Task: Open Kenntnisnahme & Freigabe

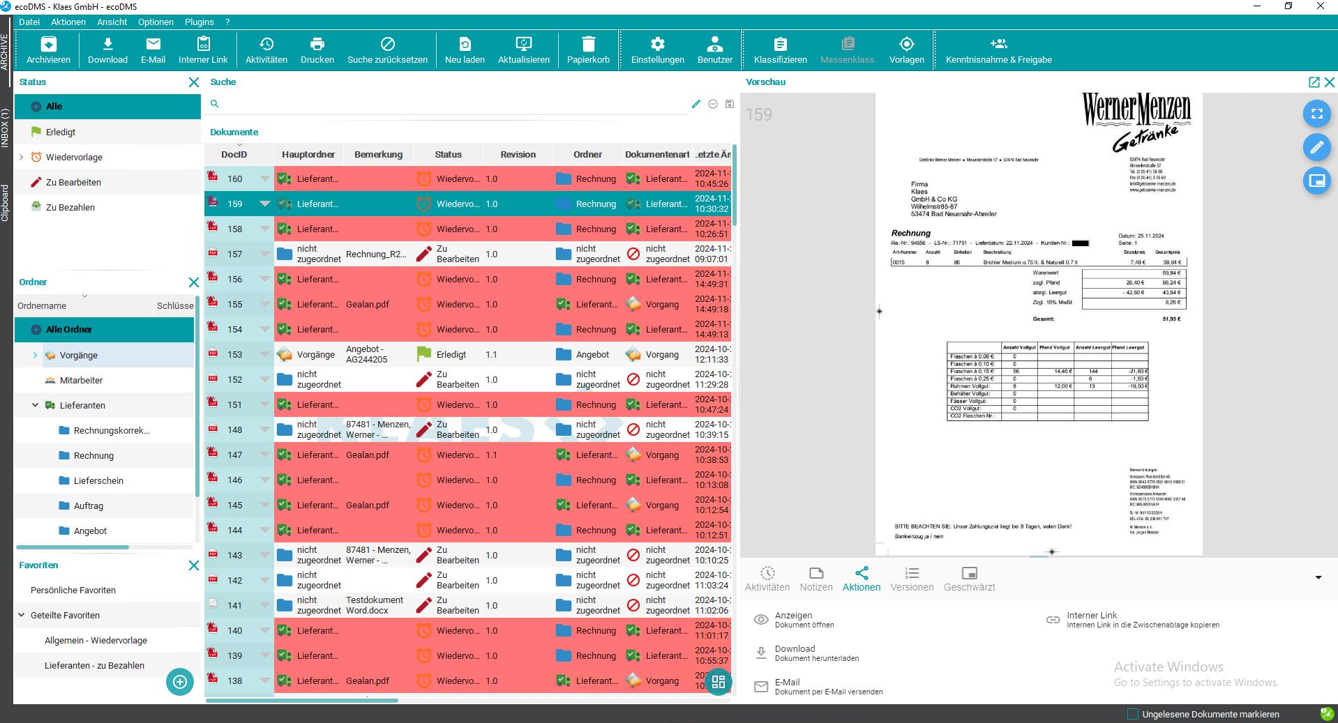Action: [998, 45]
